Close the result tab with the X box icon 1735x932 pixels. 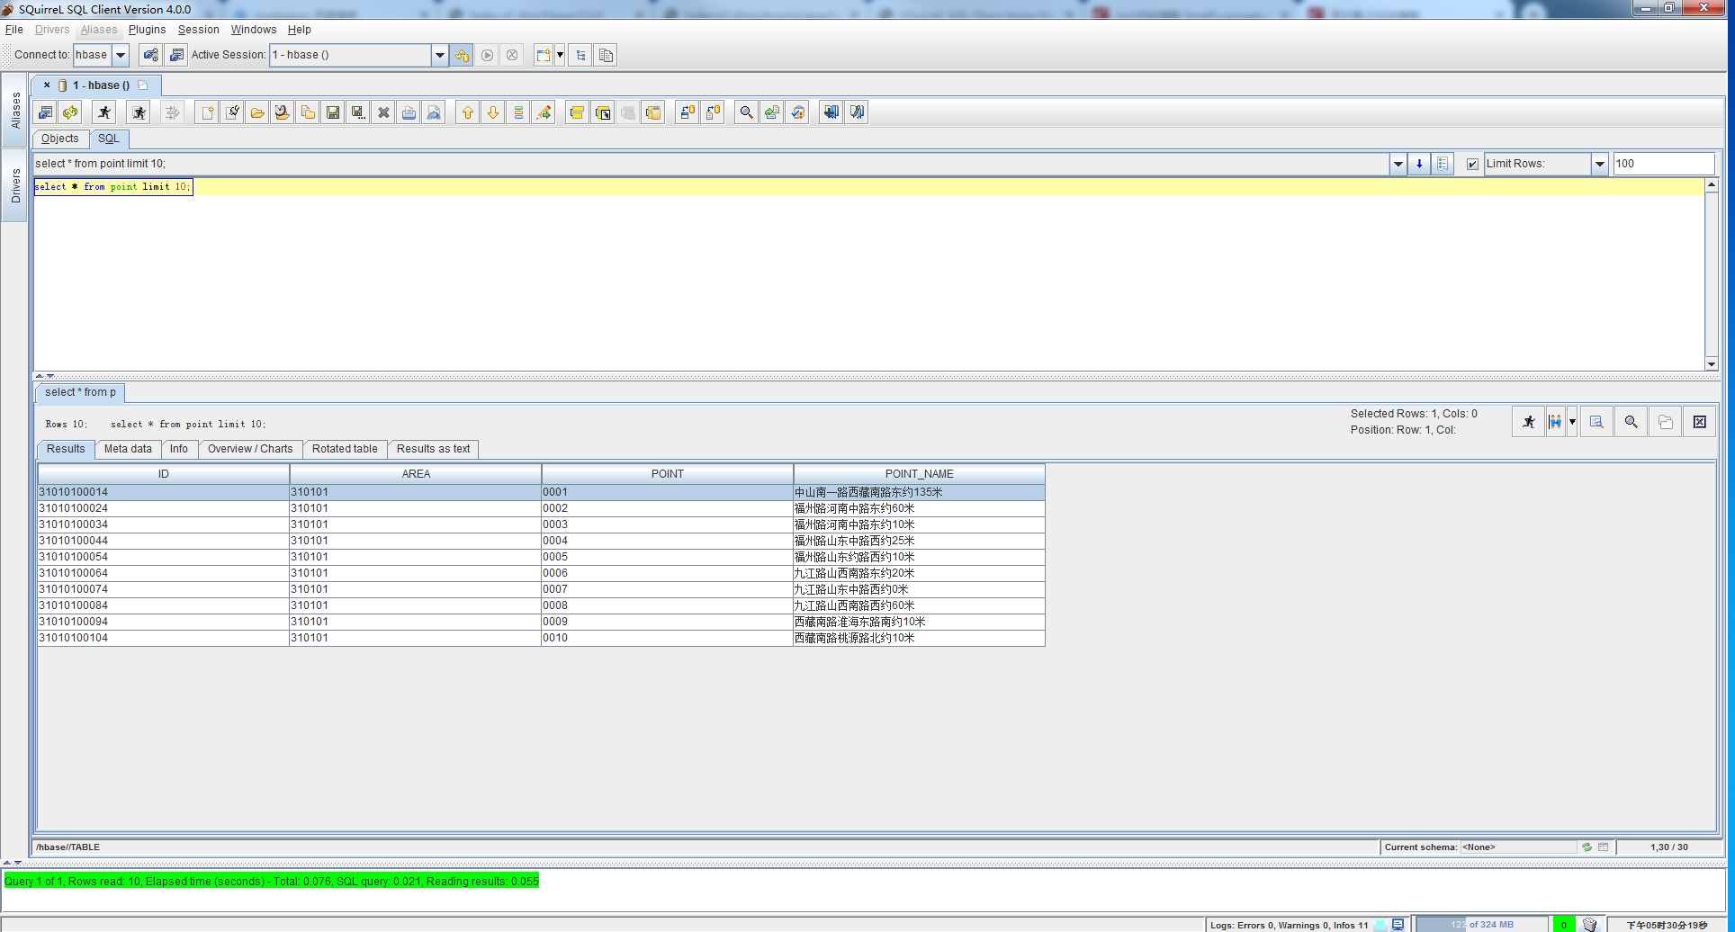click(1700, 422)
